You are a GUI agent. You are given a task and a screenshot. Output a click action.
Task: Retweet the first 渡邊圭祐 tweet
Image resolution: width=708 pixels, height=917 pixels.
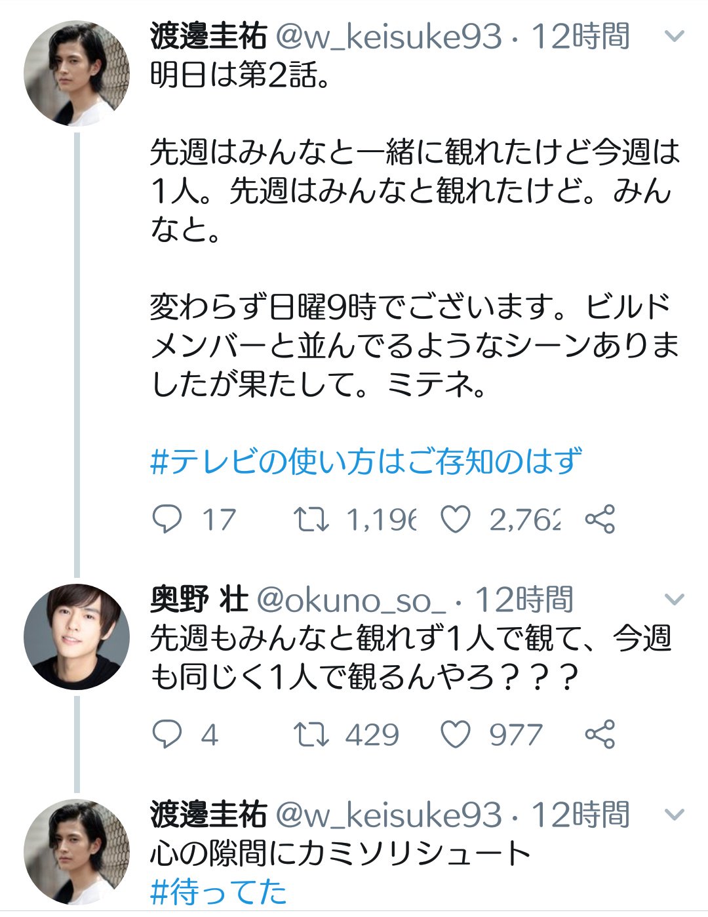click(311, 520)
